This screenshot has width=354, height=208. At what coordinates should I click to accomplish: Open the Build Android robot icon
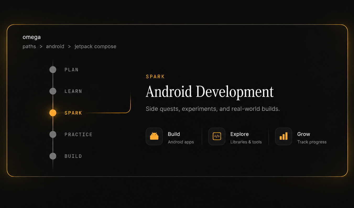pos(154,136)
